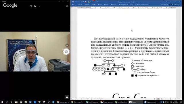Click the 'Что вы хотите сделать' search box
The image size is (184, 104).
pos(142,5)
